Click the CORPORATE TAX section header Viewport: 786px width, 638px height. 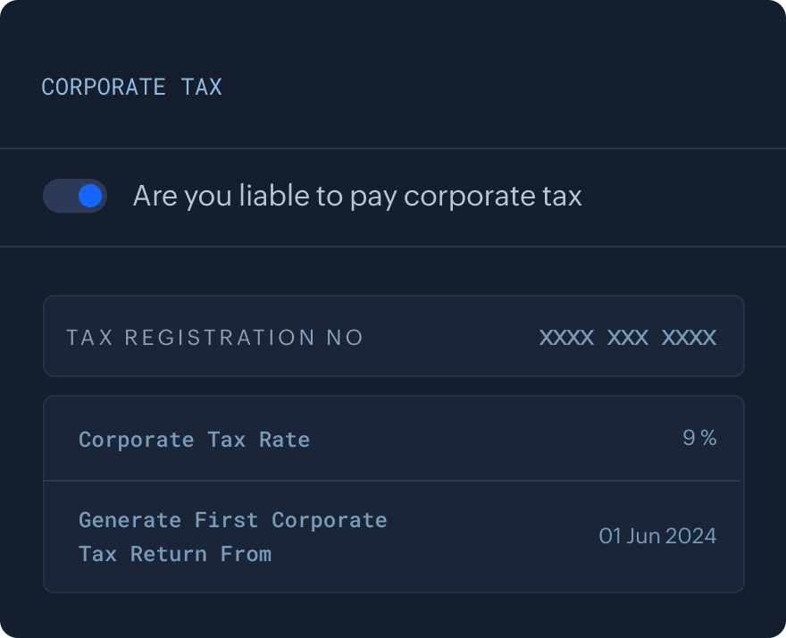[x=131, y=87]
